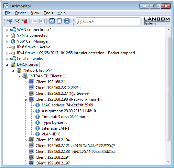
Task: Click the add device toolbar icon
Action: pos(10,21)
